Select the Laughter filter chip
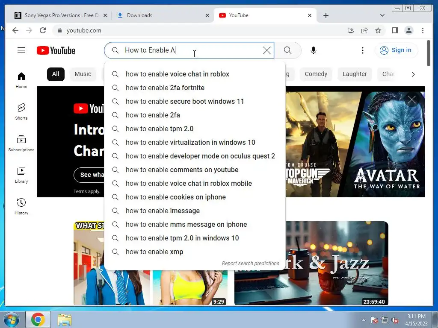The width and height of the screenshot is (438, 328). [x=355, y=74]
